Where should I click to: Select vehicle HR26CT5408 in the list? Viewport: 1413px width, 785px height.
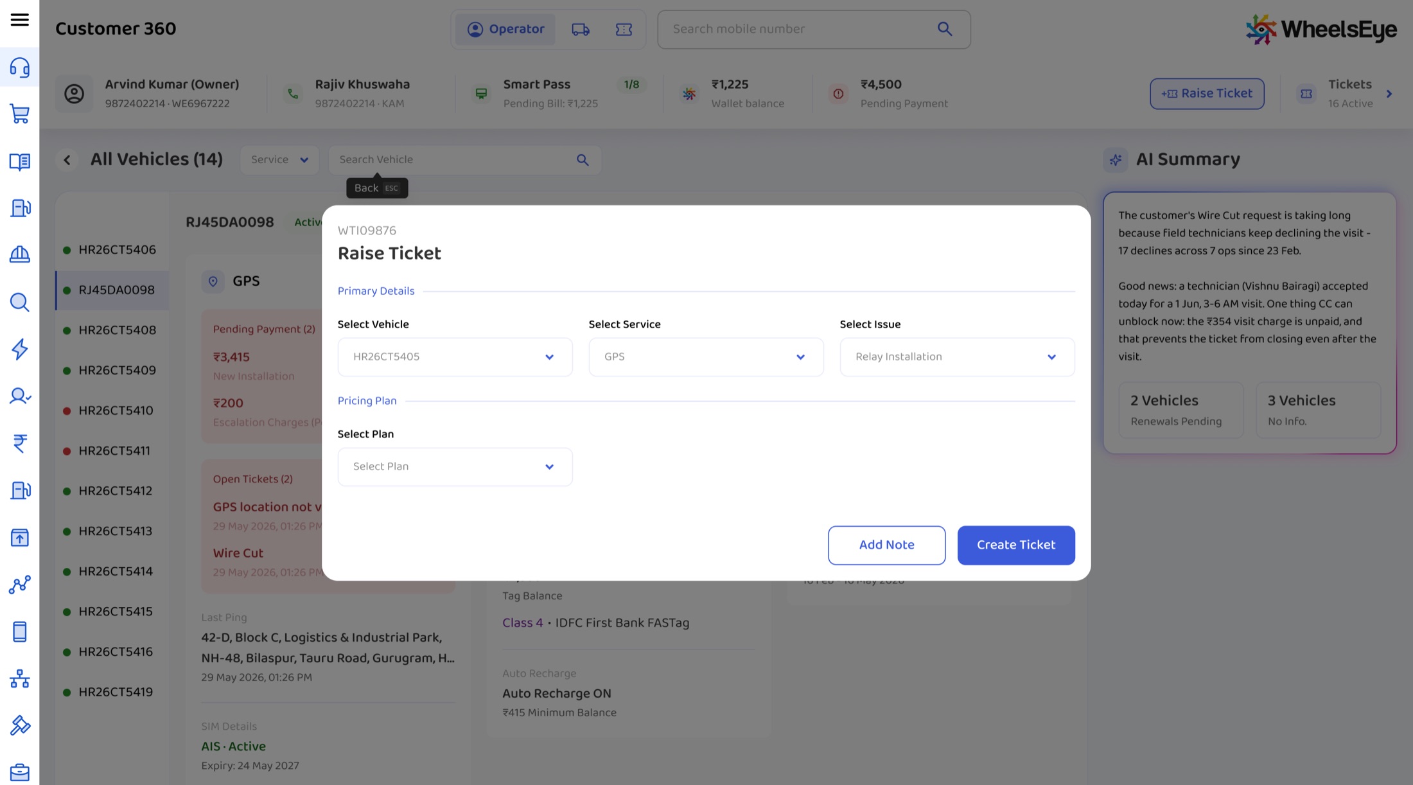click(112, 330)
